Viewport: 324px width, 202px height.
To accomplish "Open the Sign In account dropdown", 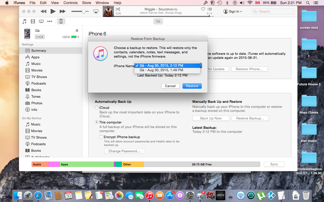I will (233, 11).
